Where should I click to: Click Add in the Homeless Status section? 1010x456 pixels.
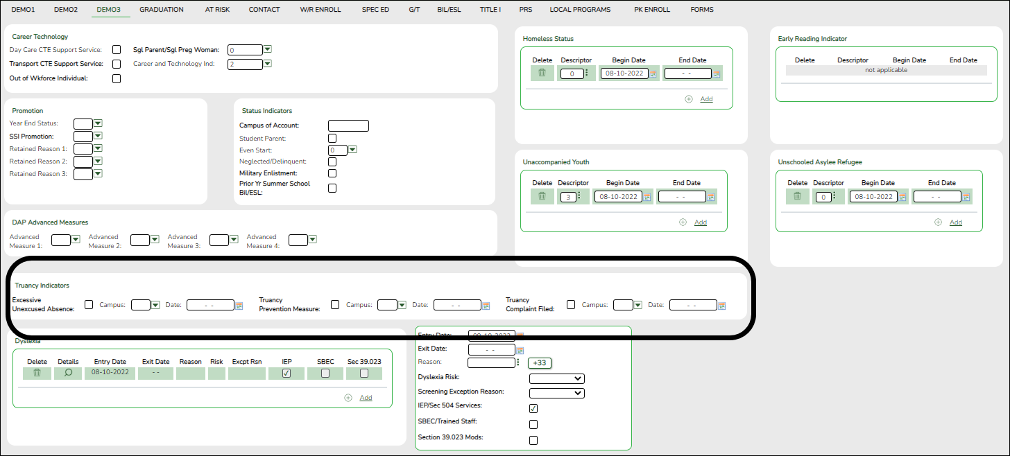click(706, 98)
